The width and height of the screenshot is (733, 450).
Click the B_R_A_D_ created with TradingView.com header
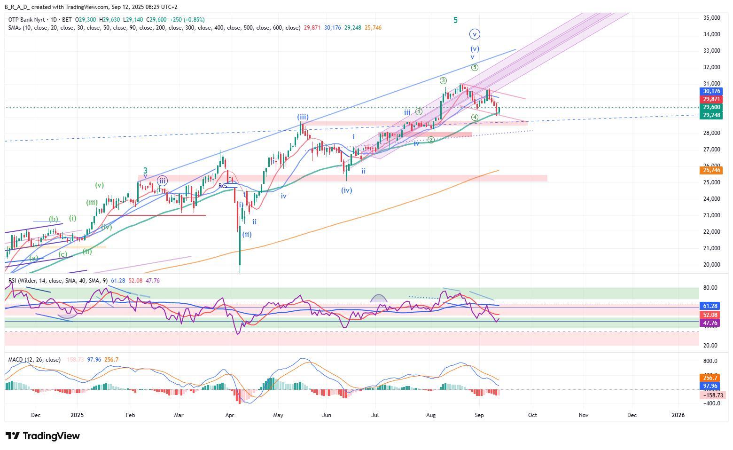click(91, 7)
